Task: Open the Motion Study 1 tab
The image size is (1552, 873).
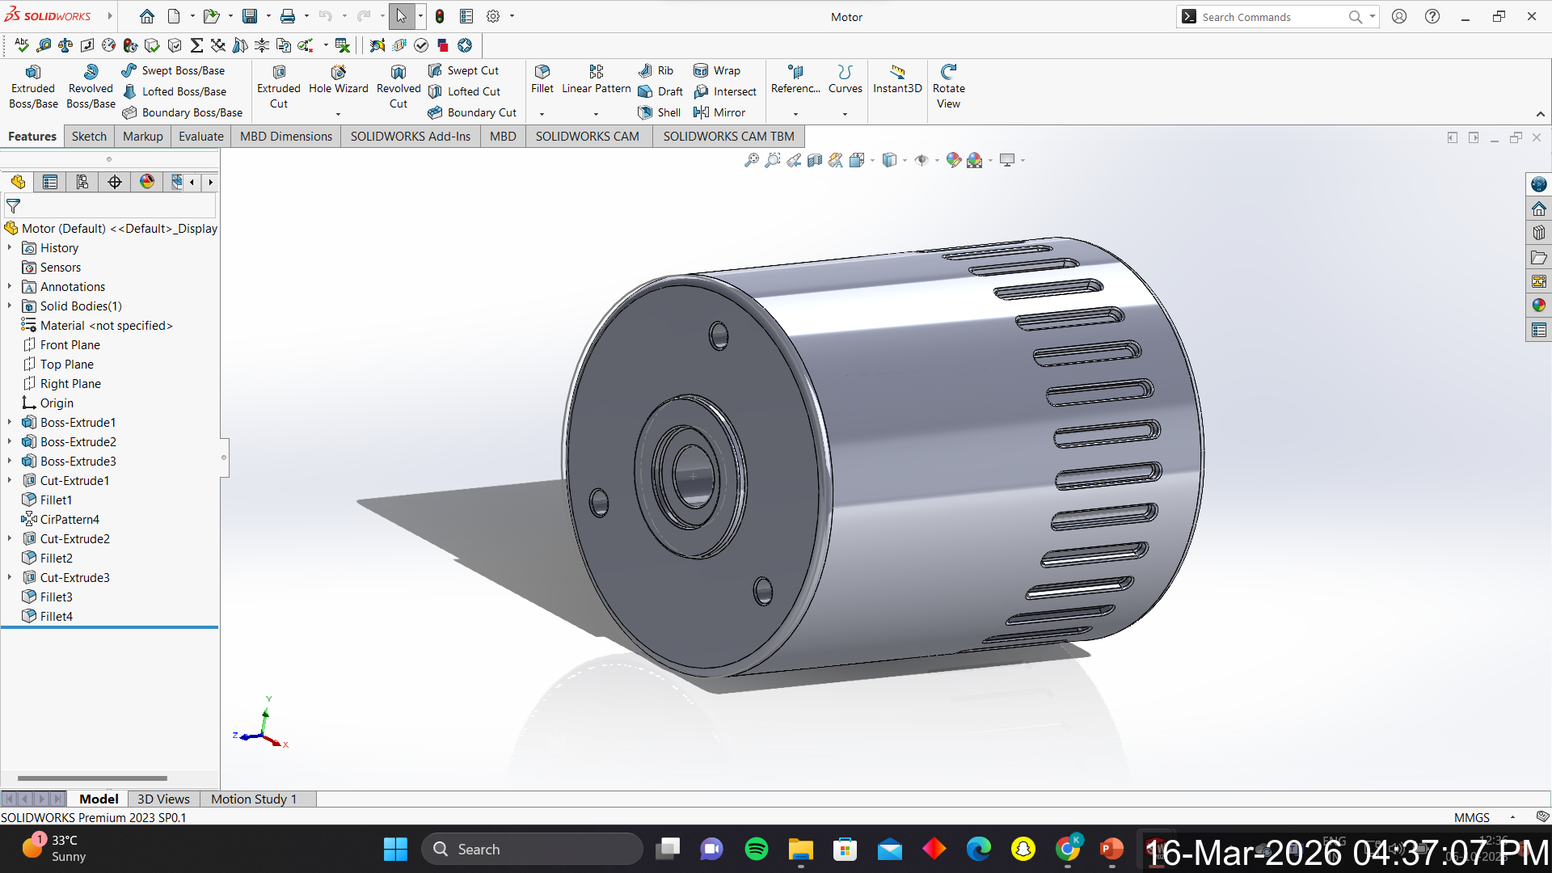Action: 254,799
